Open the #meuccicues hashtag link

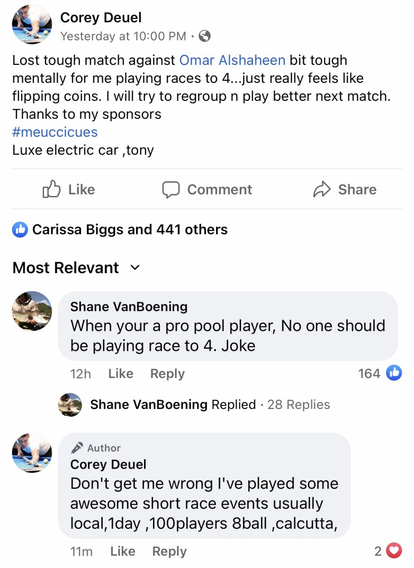pyautogui.click(x=55, y=132)
